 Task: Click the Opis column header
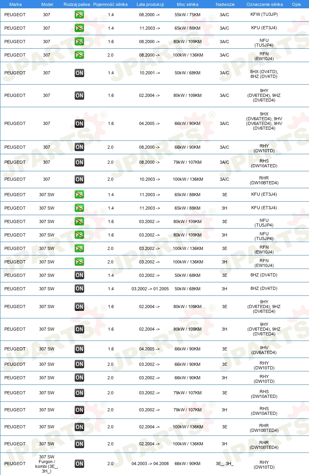(x=296, y=4)
